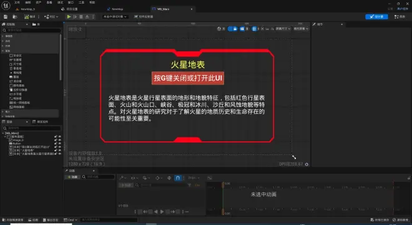Select Image_0 in the Hierarchy

click(x=17, y=140)
